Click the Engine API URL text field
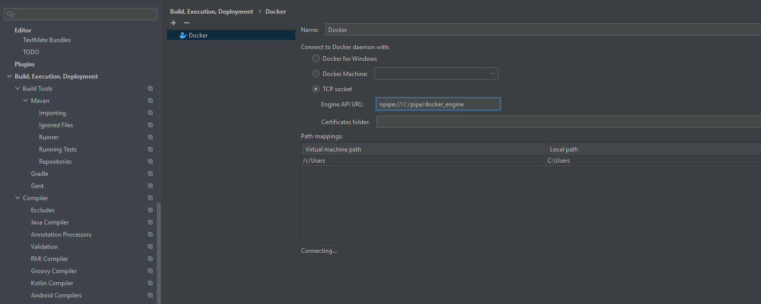This screenshot has height=304, width=761. 438,104
